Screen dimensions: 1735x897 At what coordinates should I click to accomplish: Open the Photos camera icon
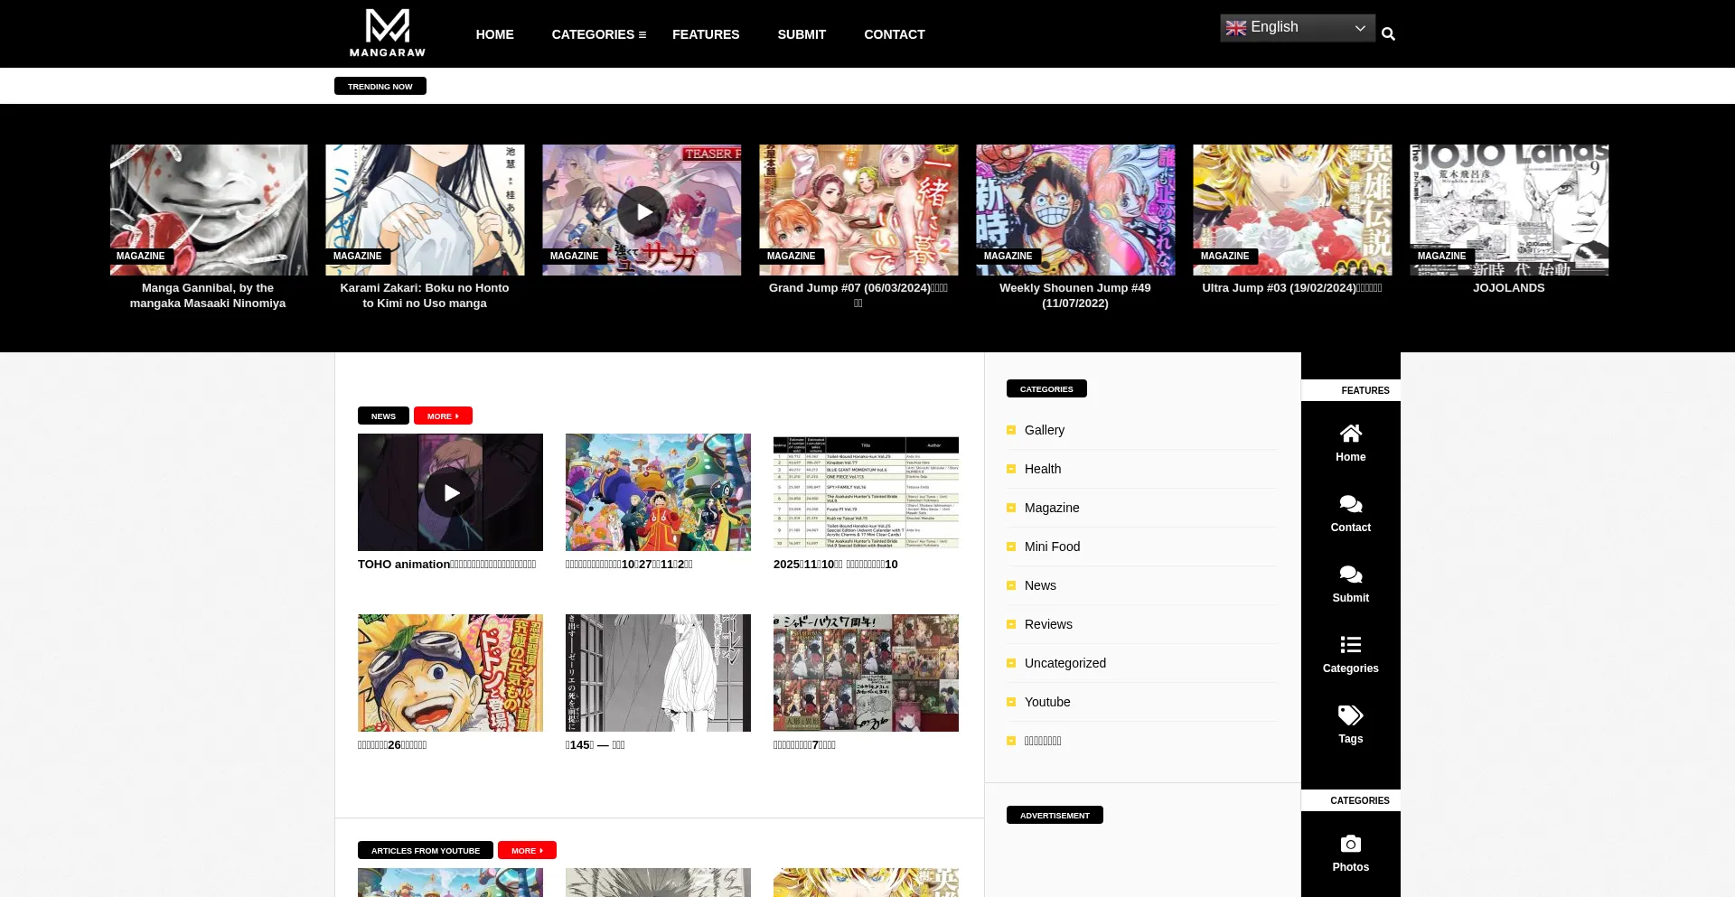point(1350,844)
